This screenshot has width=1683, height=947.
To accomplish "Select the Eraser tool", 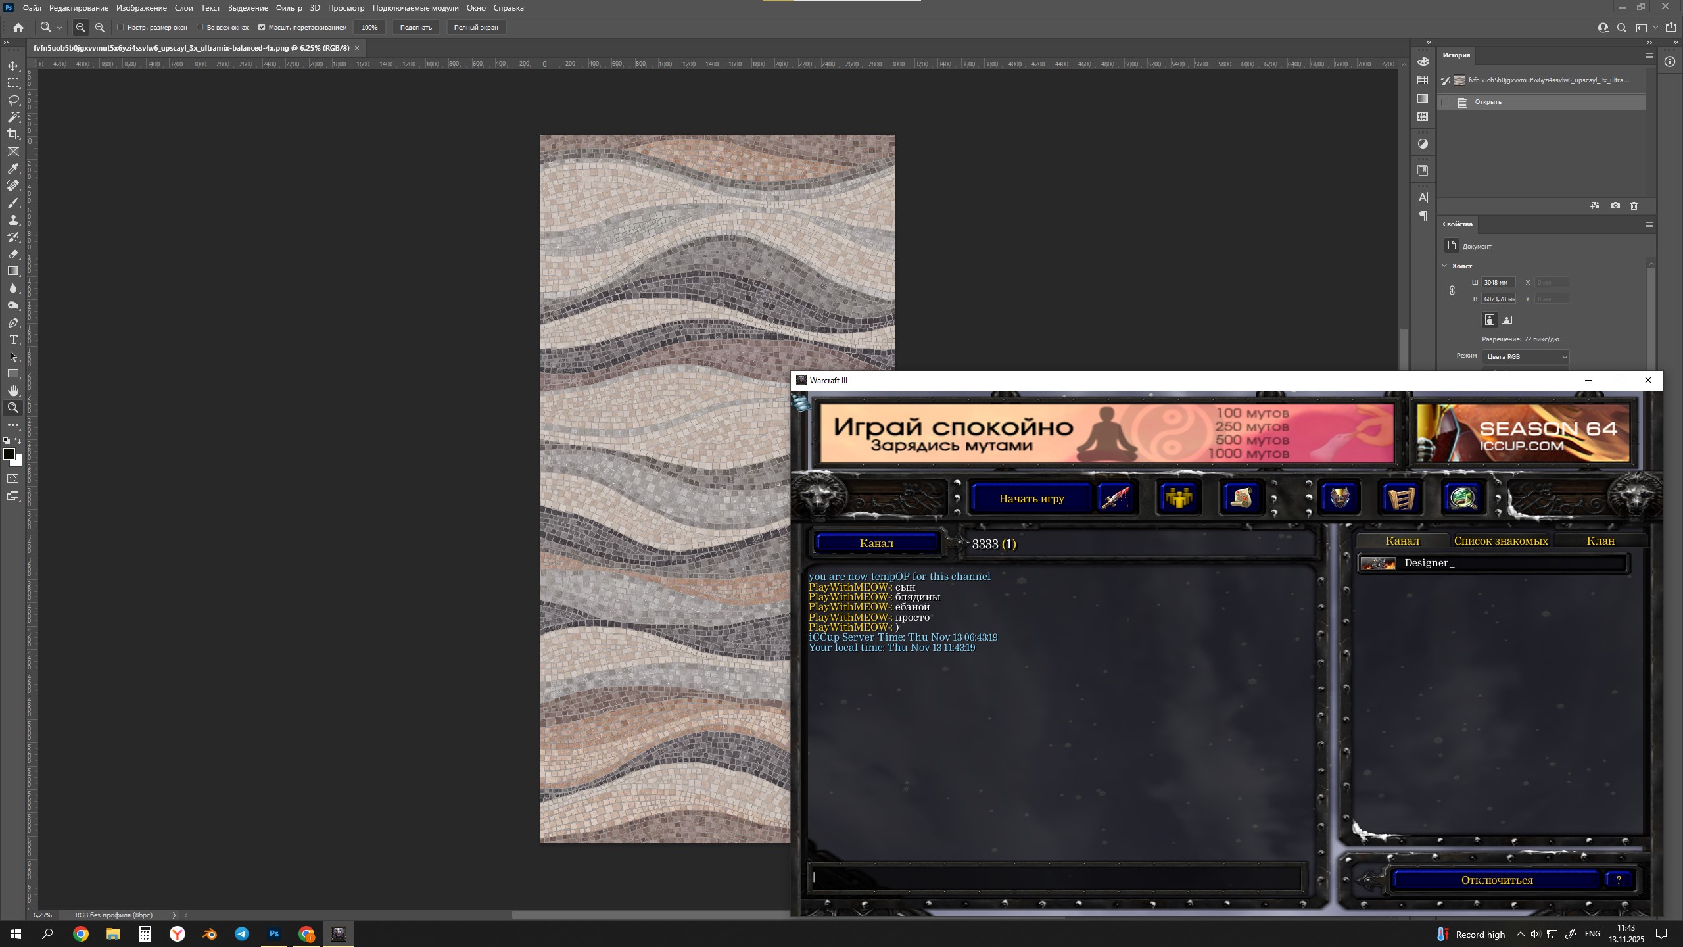I will [x=13, y=255].
